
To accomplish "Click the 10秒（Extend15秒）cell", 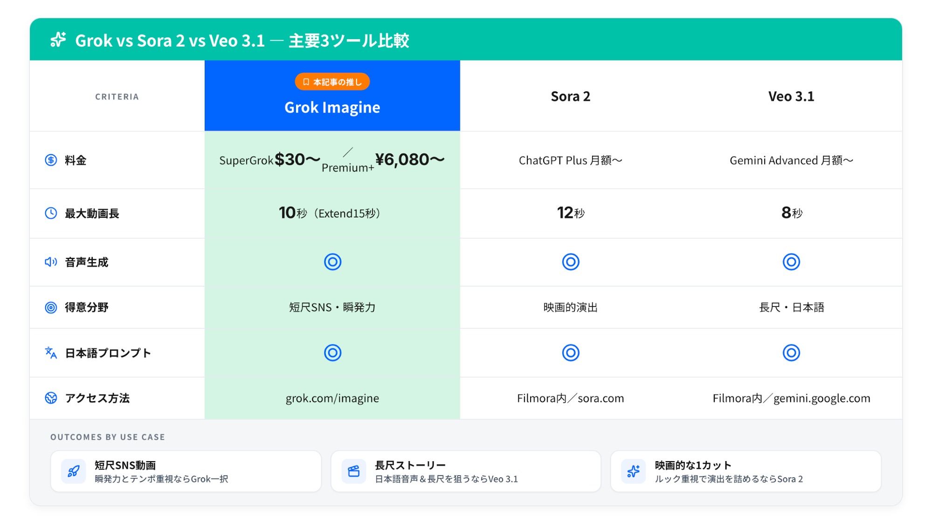I will coord(332,213).
